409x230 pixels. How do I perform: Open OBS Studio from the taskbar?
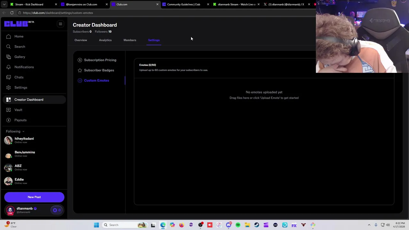tap(200, 225)
